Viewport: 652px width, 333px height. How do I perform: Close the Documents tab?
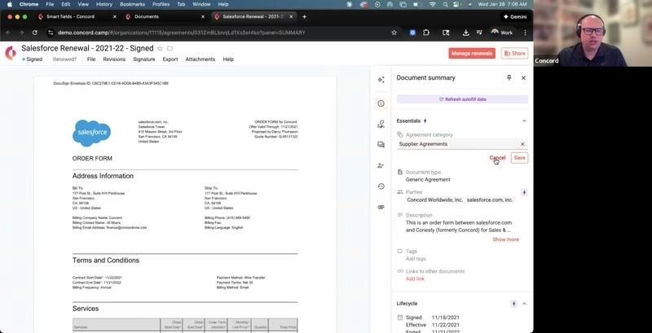tap(203, 16)
